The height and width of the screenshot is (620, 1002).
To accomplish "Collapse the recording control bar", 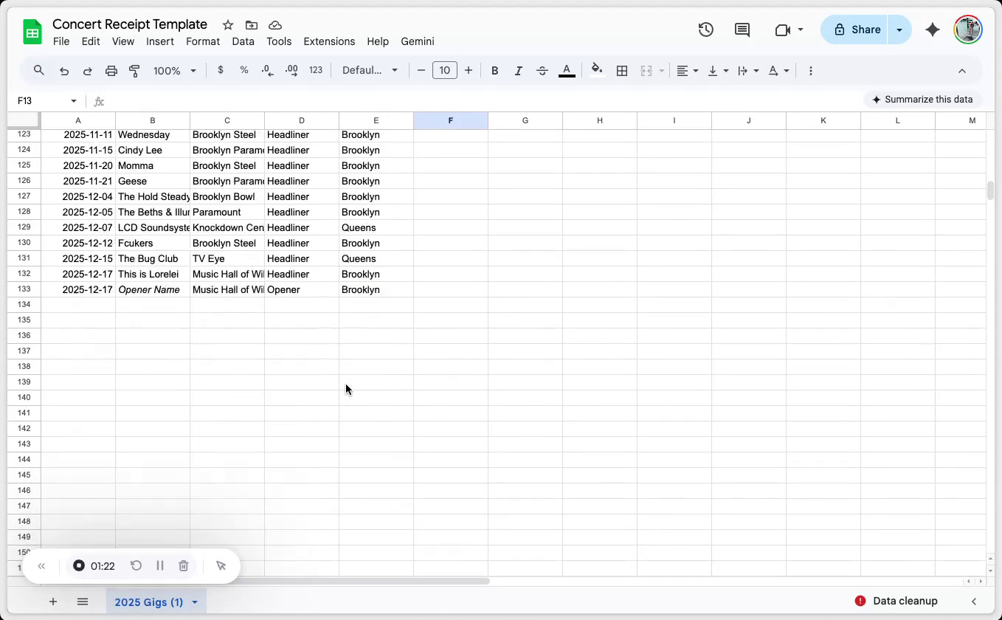I will pos(41,566).
